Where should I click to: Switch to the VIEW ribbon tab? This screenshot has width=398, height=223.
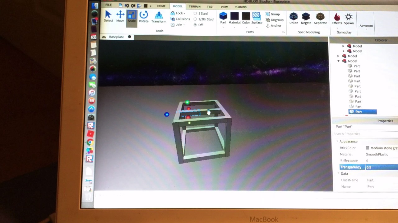(224, 7)
